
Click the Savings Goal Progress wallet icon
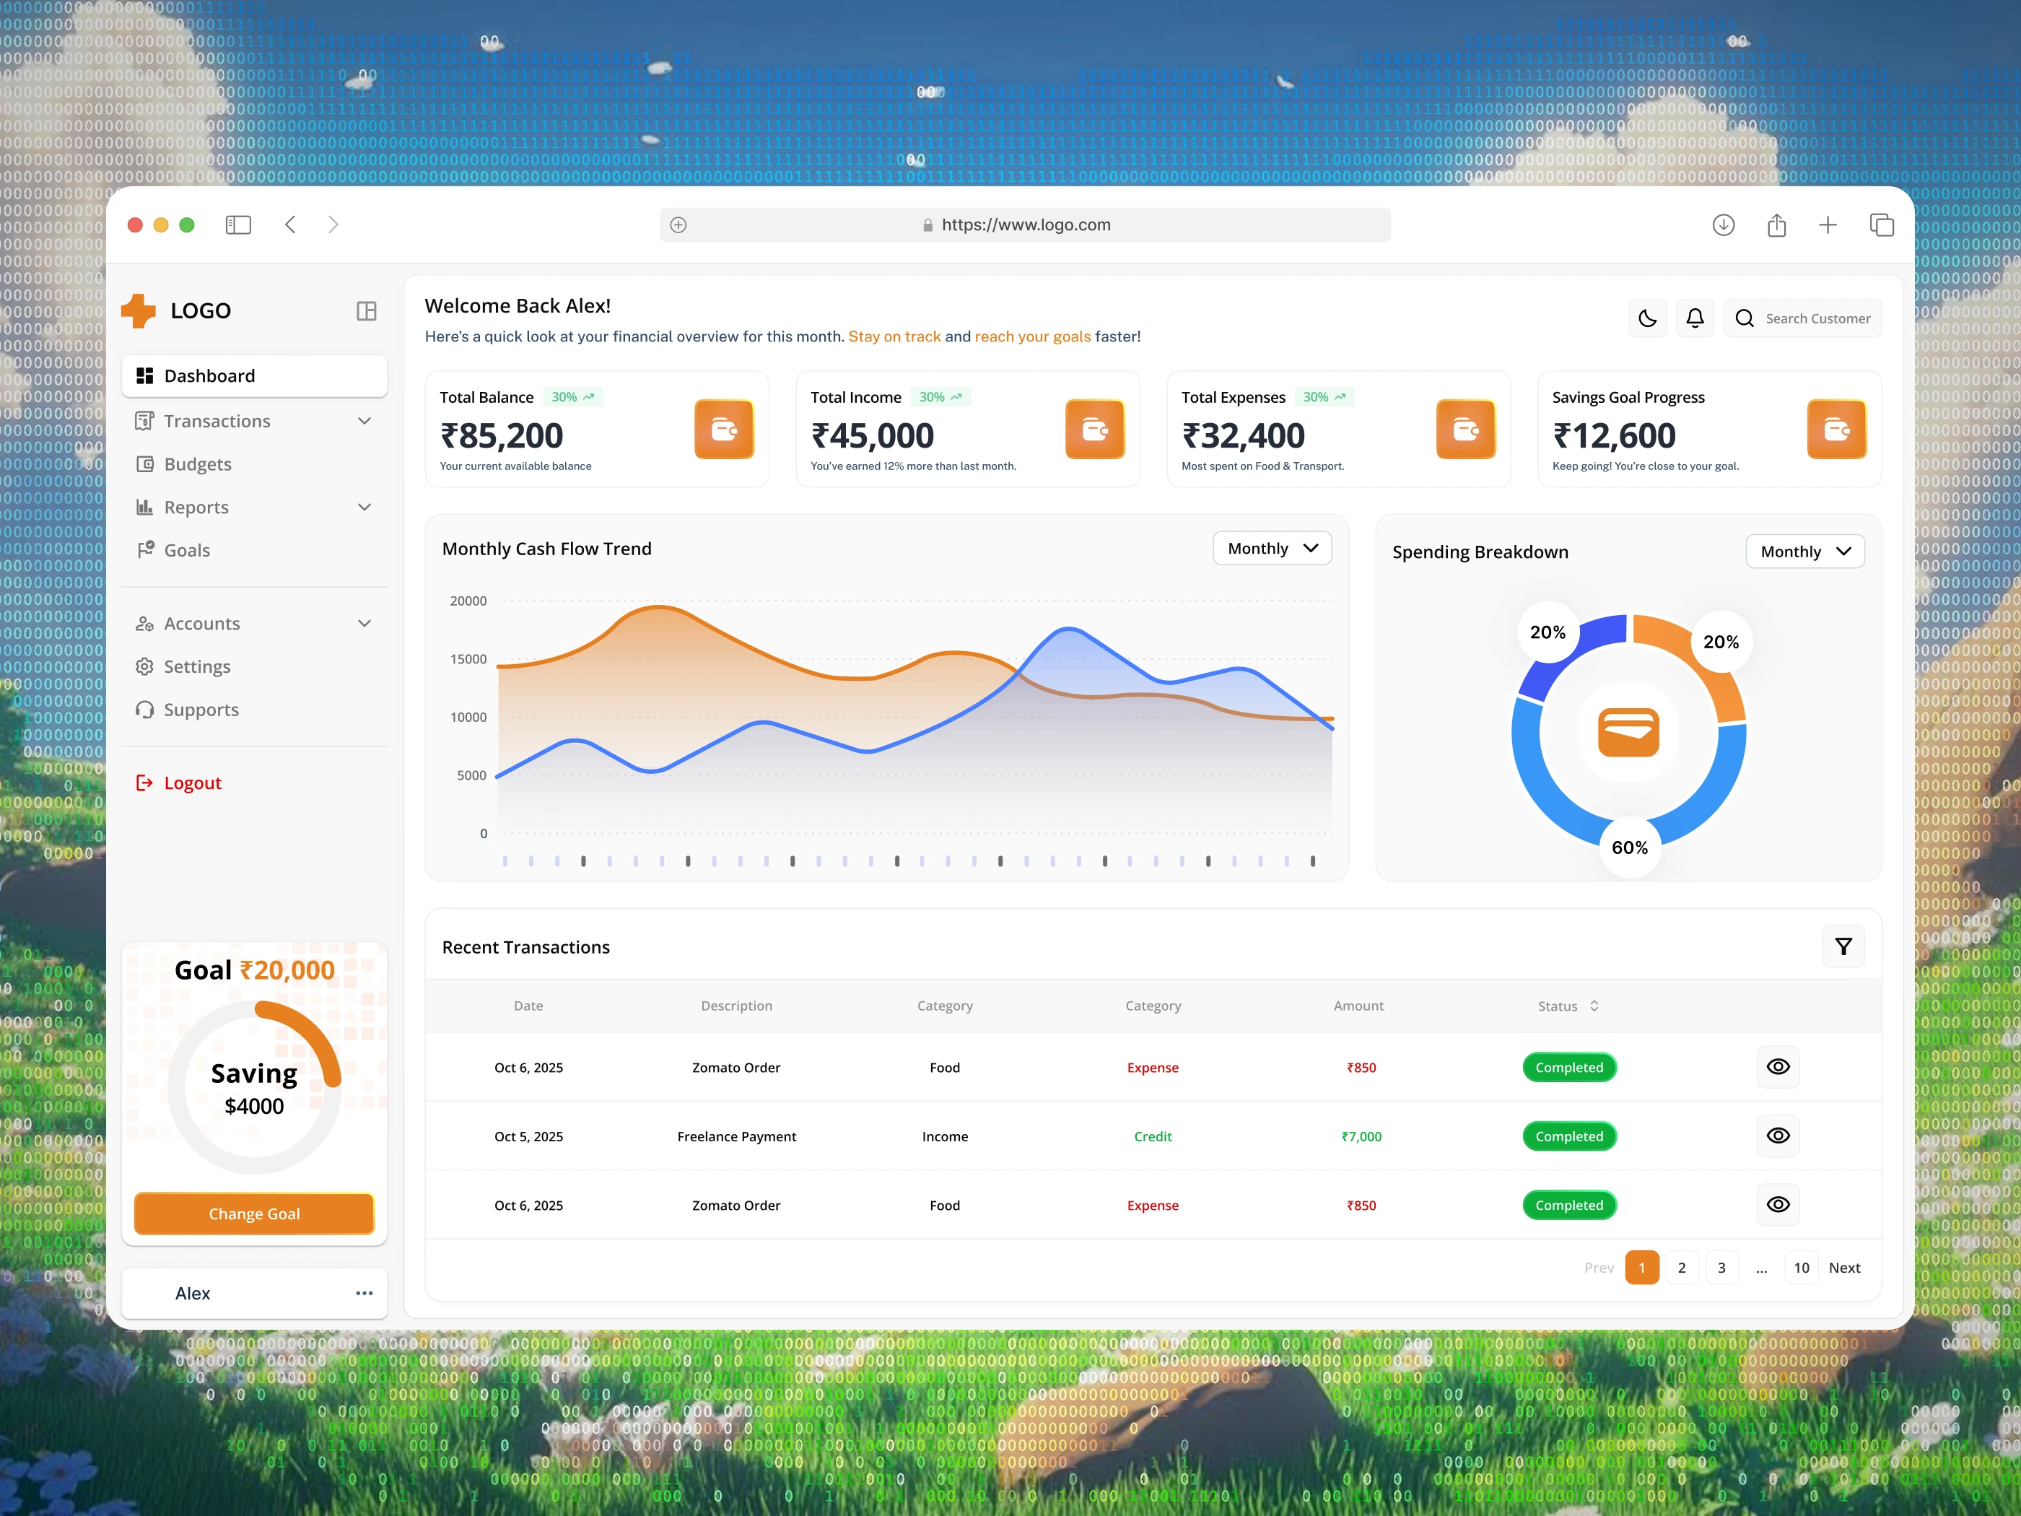pos(1836,429)
